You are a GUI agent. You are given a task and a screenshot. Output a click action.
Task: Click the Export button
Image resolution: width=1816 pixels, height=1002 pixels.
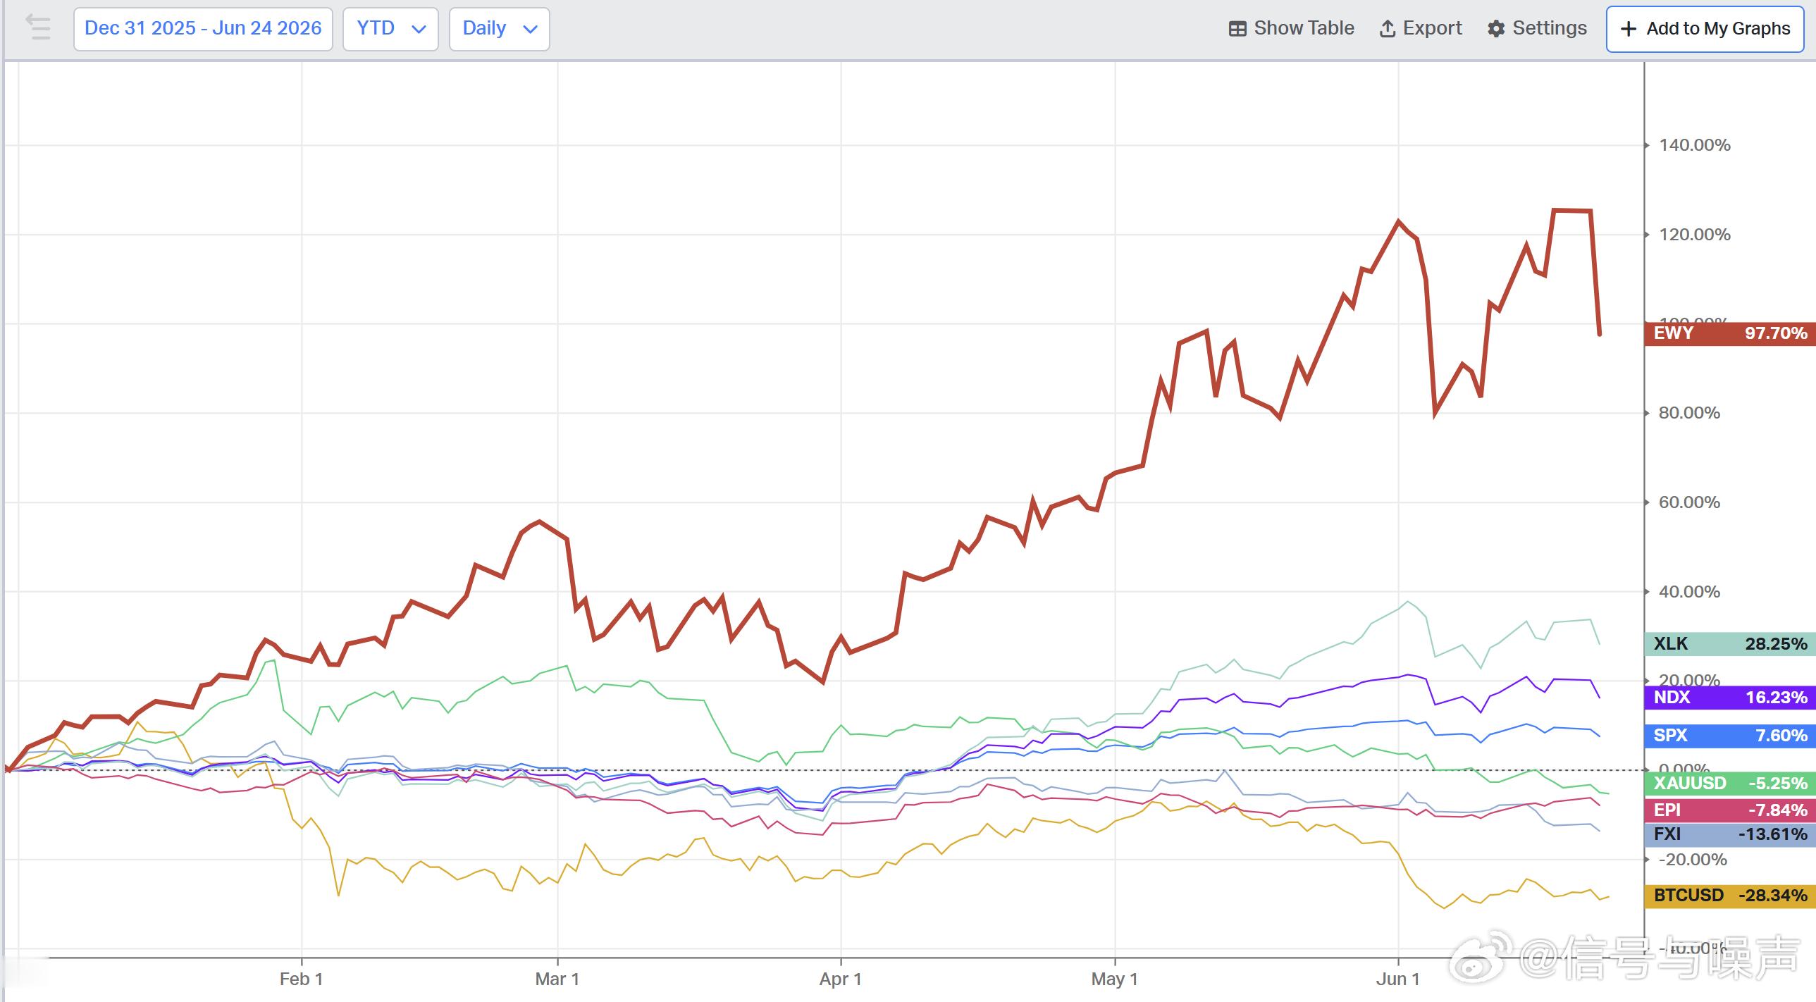coord(1421,28)
